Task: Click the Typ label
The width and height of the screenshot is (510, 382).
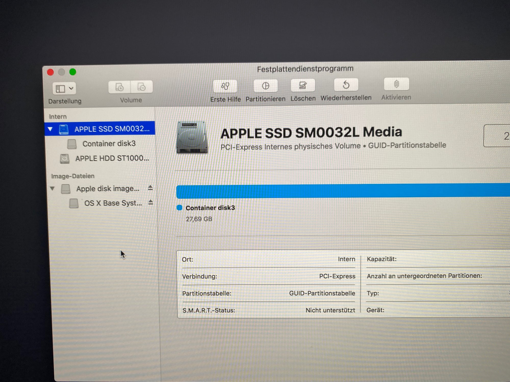Action: click(373, 293)
